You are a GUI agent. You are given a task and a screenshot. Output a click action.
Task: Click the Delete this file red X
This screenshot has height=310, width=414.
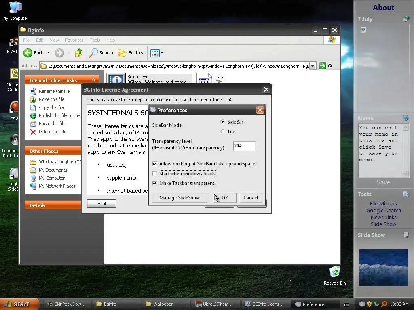33,132
